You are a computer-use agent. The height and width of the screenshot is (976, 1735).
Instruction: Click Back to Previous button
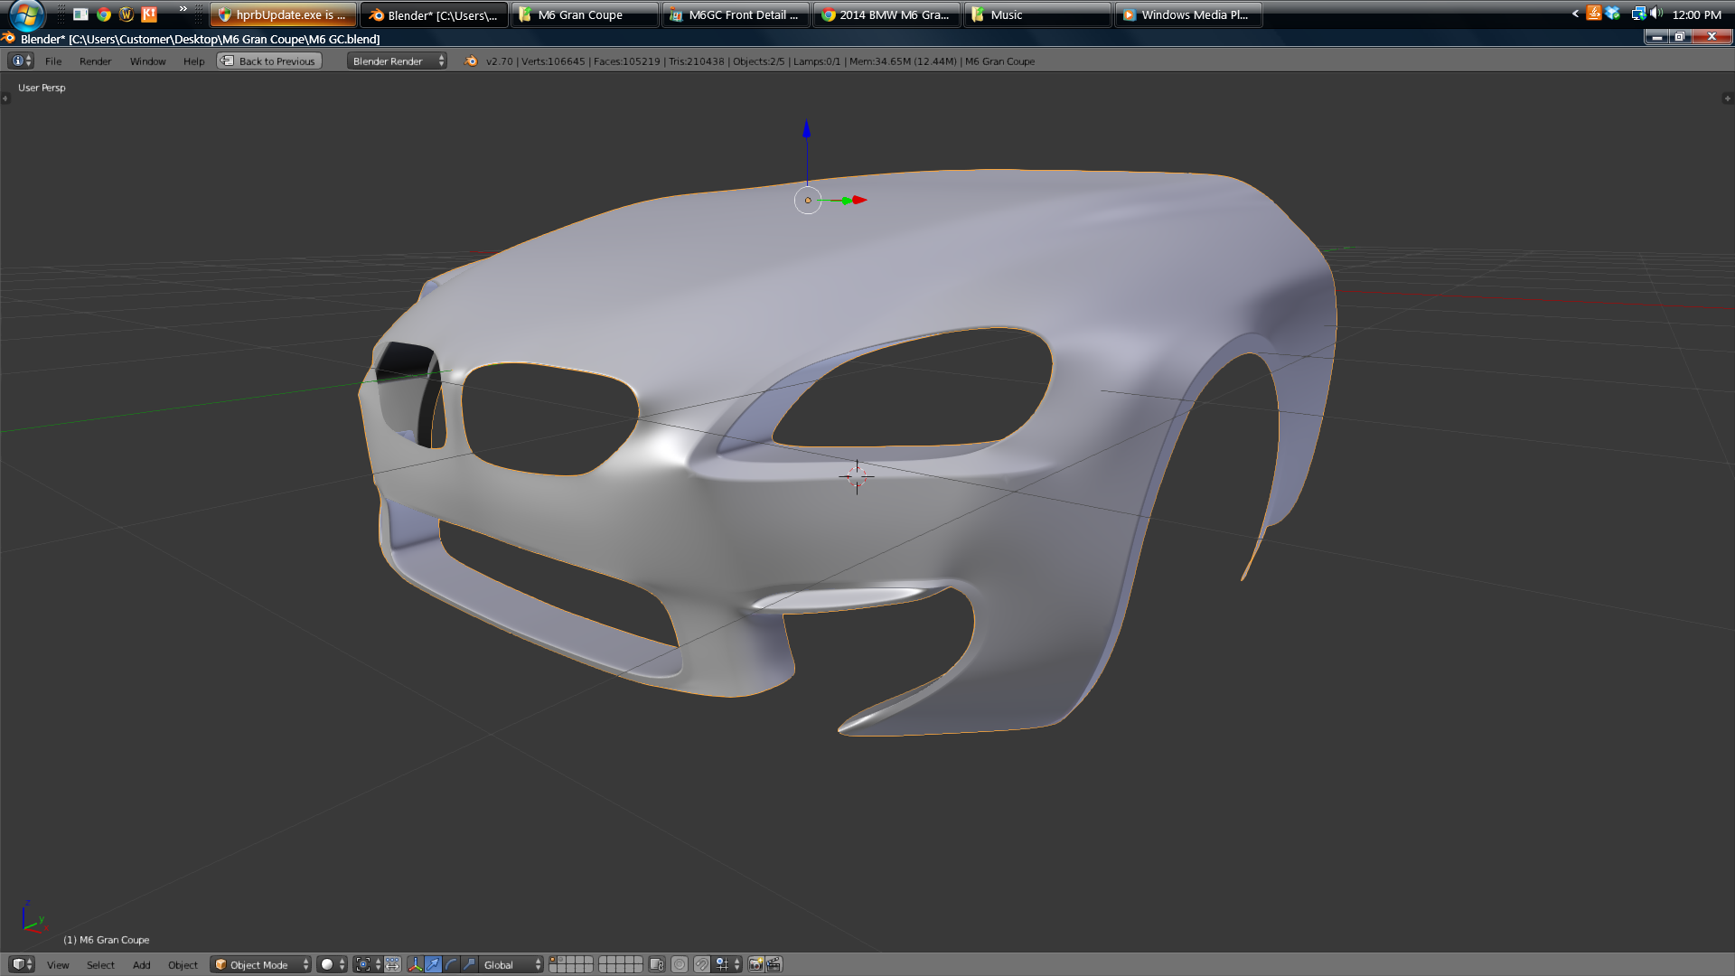(x=269, y=61)
